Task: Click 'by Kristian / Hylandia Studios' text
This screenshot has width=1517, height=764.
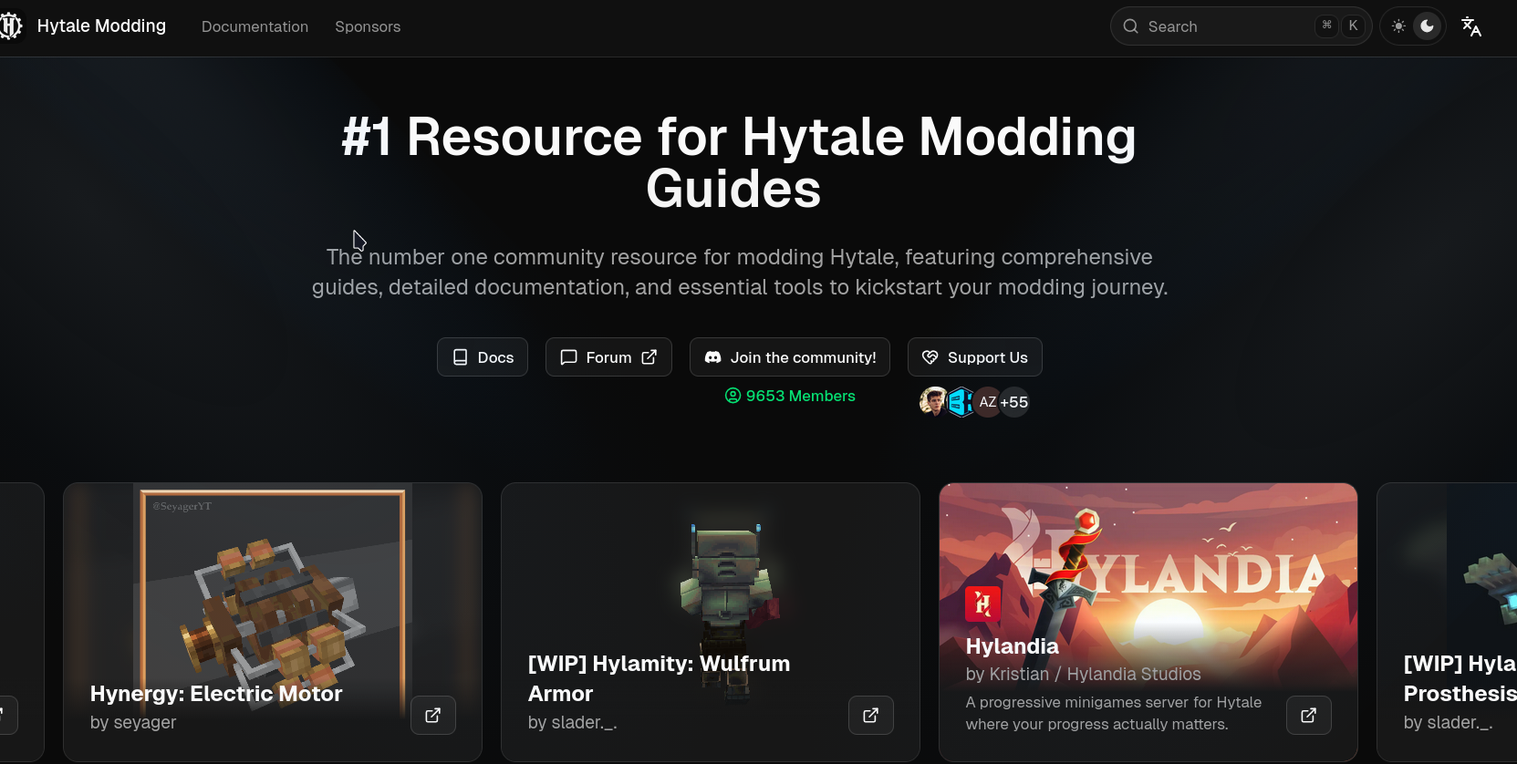Action: (x=1084, y=674)
